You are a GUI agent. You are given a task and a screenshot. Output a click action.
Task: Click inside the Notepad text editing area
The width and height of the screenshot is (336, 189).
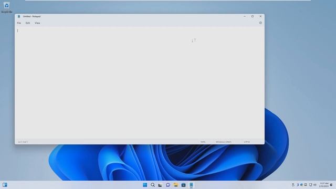coord(139,83)
